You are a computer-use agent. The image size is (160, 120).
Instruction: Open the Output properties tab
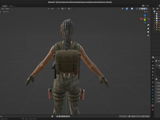click(x=153, y=69)
